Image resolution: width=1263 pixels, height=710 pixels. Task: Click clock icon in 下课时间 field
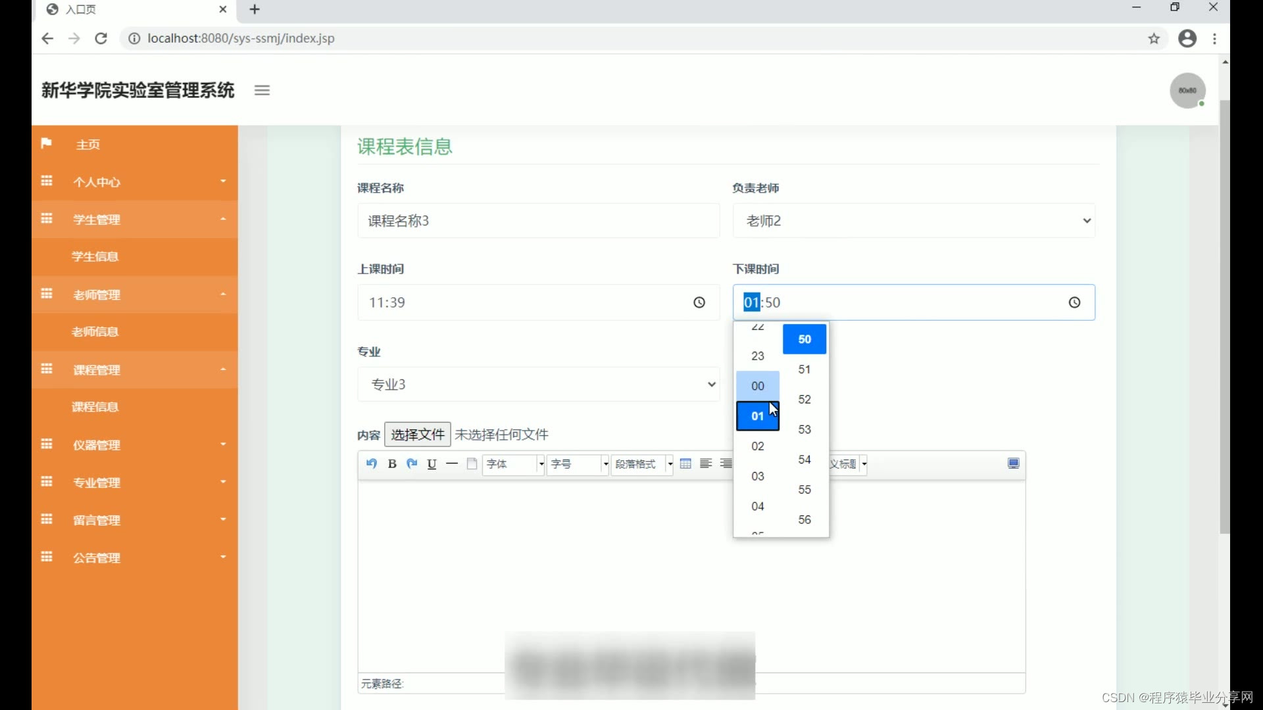pos(1074,302)
